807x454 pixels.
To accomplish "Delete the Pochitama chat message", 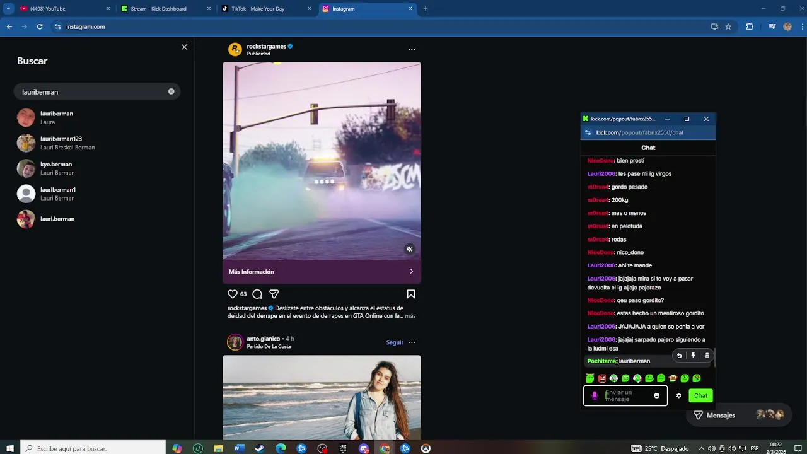I will pos(707,356).
